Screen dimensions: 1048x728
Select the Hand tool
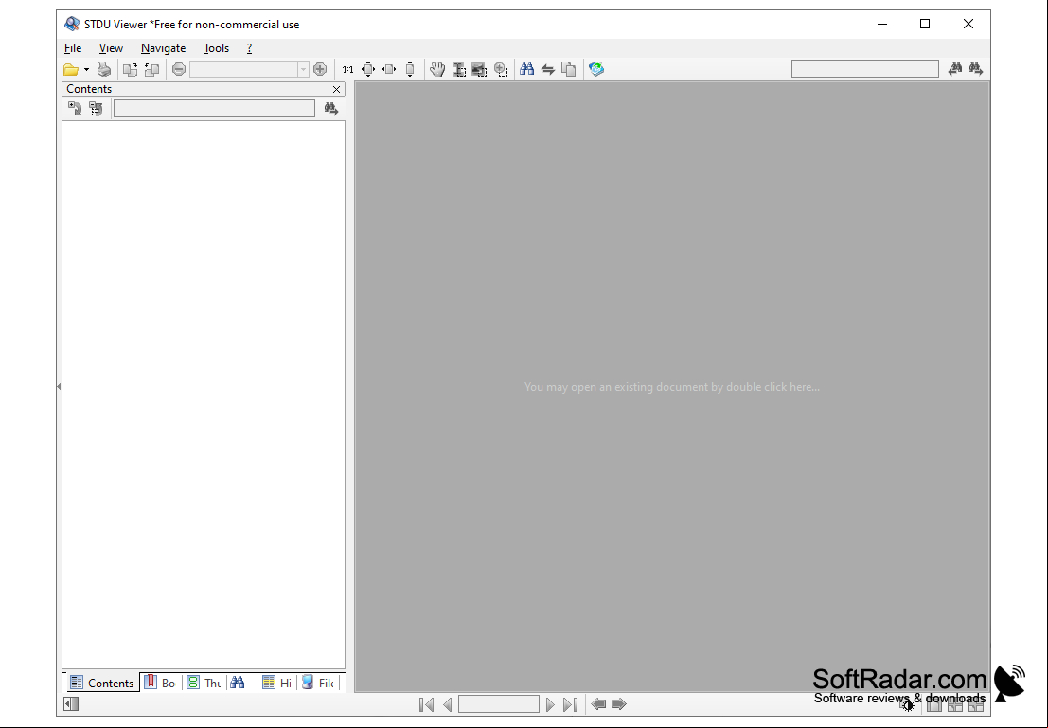pos(437,69)
